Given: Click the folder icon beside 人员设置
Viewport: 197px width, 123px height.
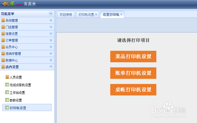Looking at the screenshot, I should pos(7,77).
